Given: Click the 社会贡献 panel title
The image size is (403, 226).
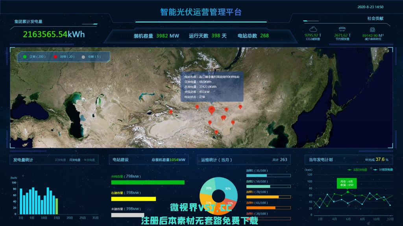Looking at the screenshot, I should (x=375, y=18).
